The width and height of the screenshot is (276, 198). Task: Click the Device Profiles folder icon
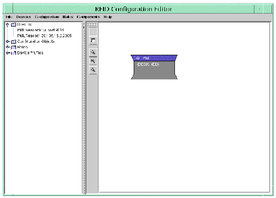coord(14,53)
